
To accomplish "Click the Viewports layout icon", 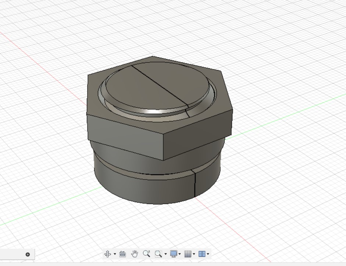I will [x=202, y=254].
